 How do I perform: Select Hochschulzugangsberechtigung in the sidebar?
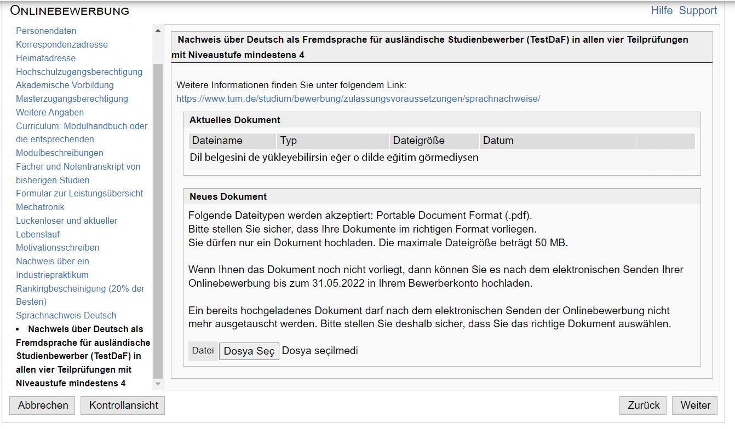click(x=79, y=72)
